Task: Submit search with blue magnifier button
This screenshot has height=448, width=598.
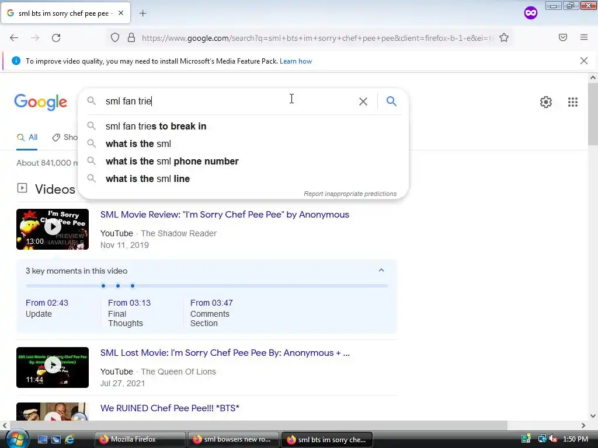Action: [391, 101]
